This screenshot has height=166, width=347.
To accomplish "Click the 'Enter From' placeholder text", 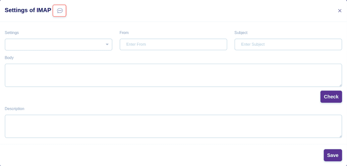I will pos(136,44).
